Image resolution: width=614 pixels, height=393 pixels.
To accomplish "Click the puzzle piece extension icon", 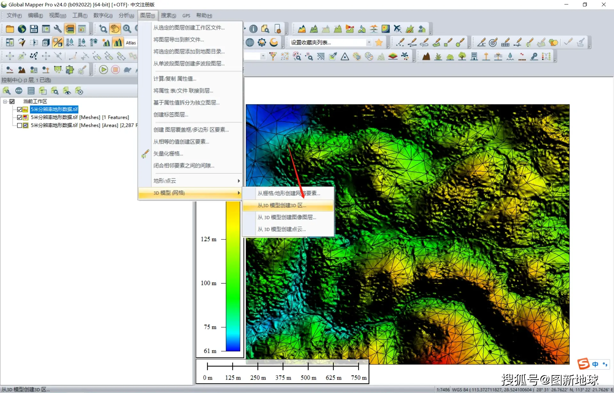I will (70, 70).
